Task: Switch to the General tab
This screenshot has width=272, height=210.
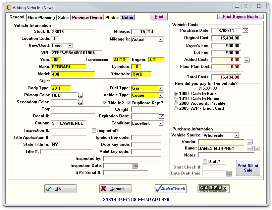Action: pos(17,17)
